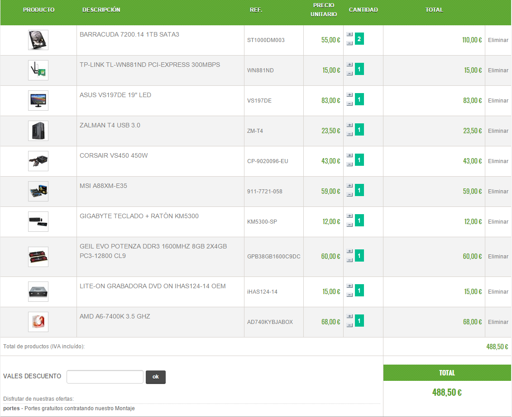Remove GEIL EVO Potenza with Eliminar
The width and height of the screenshot is (512, 417).
pyautogui.click(x=498, y=257)
